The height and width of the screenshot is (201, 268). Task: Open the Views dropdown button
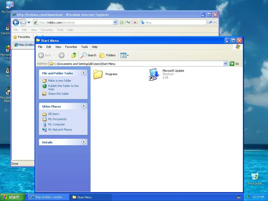(124, 55)
